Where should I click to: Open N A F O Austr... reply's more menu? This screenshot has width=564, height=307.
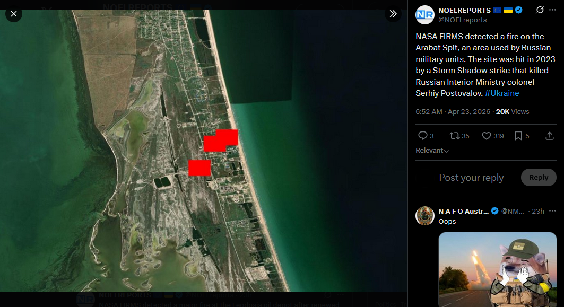point(552,211)
